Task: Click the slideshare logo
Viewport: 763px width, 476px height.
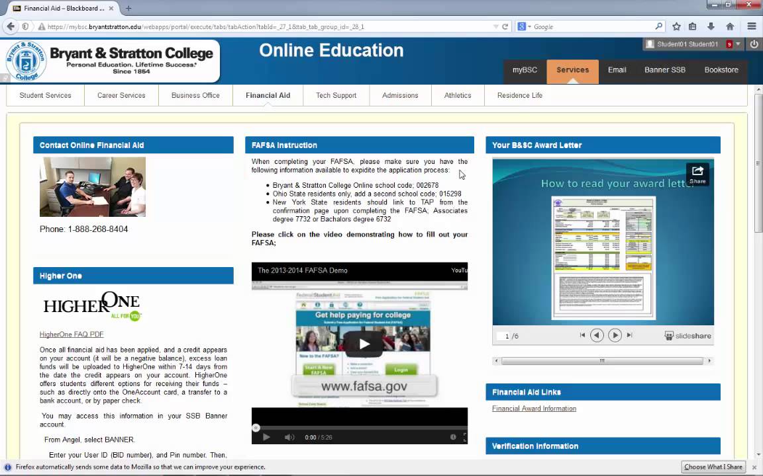Action: pyautogui.click(x=687, y=336)
